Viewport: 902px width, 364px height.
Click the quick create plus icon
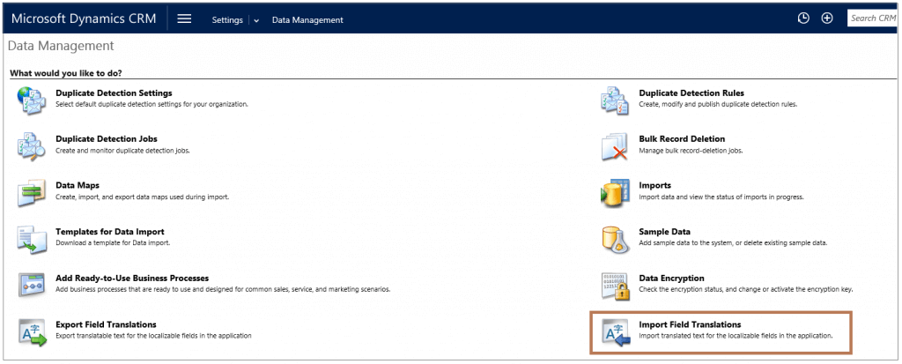826,19
